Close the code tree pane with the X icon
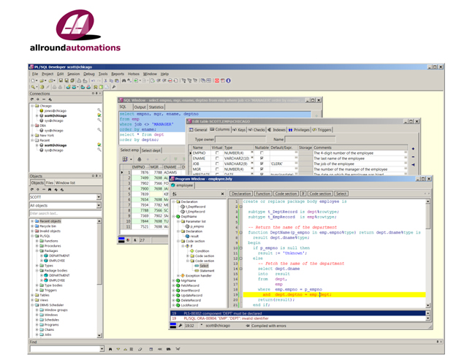 (223, 194)
